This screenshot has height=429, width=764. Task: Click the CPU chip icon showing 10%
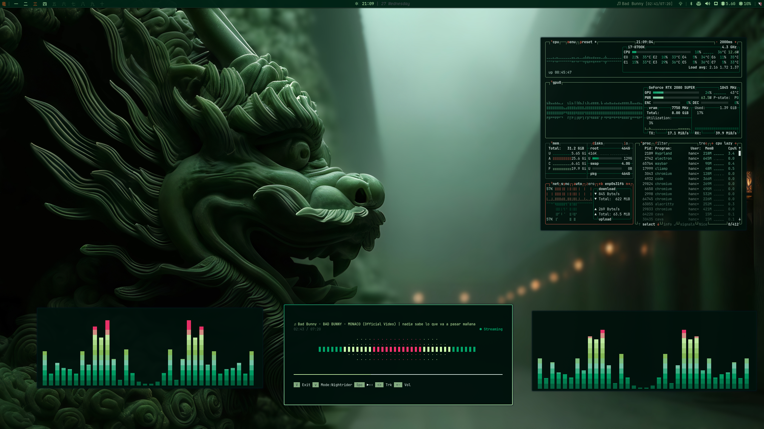pos(741,4)
